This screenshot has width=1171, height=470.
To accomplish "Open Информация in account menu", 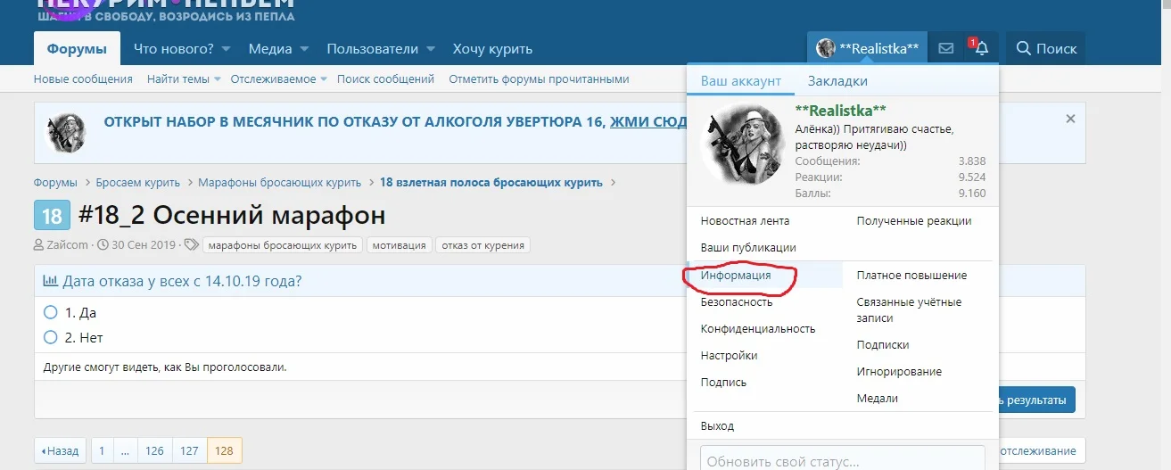I will 736,276.
